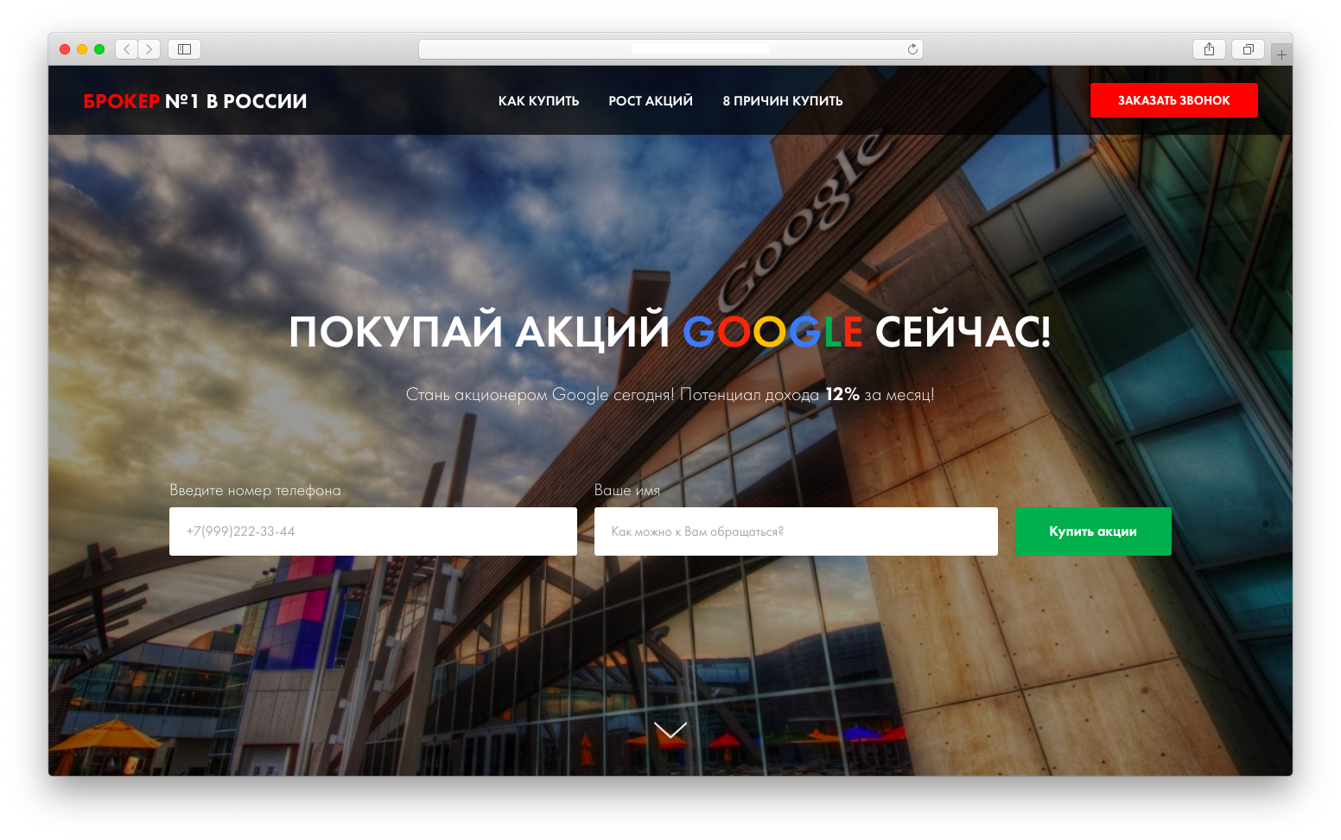The width and height of the screenshot is (1341, 840).
Task: Go back with Safari's back arrow
Action: tap(127, 49)
